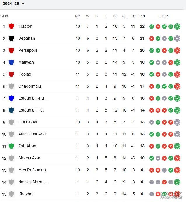
Task: Click Tractor's red shield logo
Action: (11, 26)
